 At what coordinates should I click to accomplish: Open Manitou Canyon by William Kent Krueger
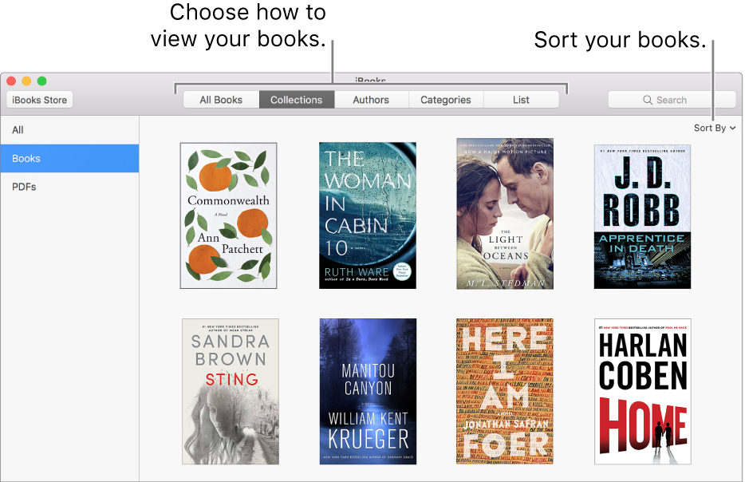click(369, 392)
